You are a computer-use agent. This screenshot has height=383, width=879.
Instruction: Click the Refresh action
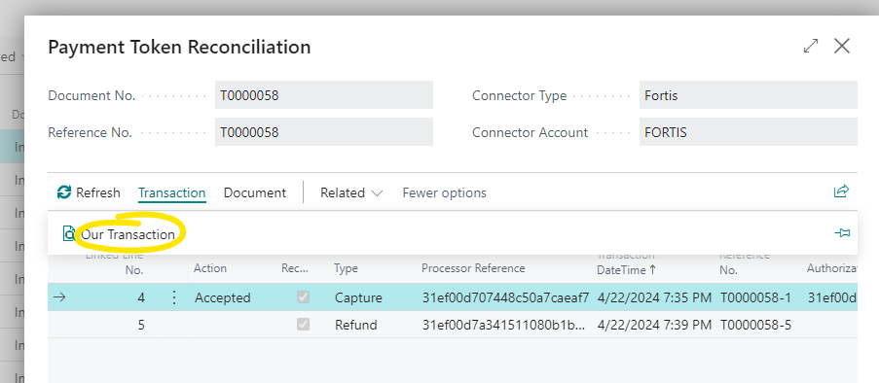pyautogui.click(x=89, y=192)
